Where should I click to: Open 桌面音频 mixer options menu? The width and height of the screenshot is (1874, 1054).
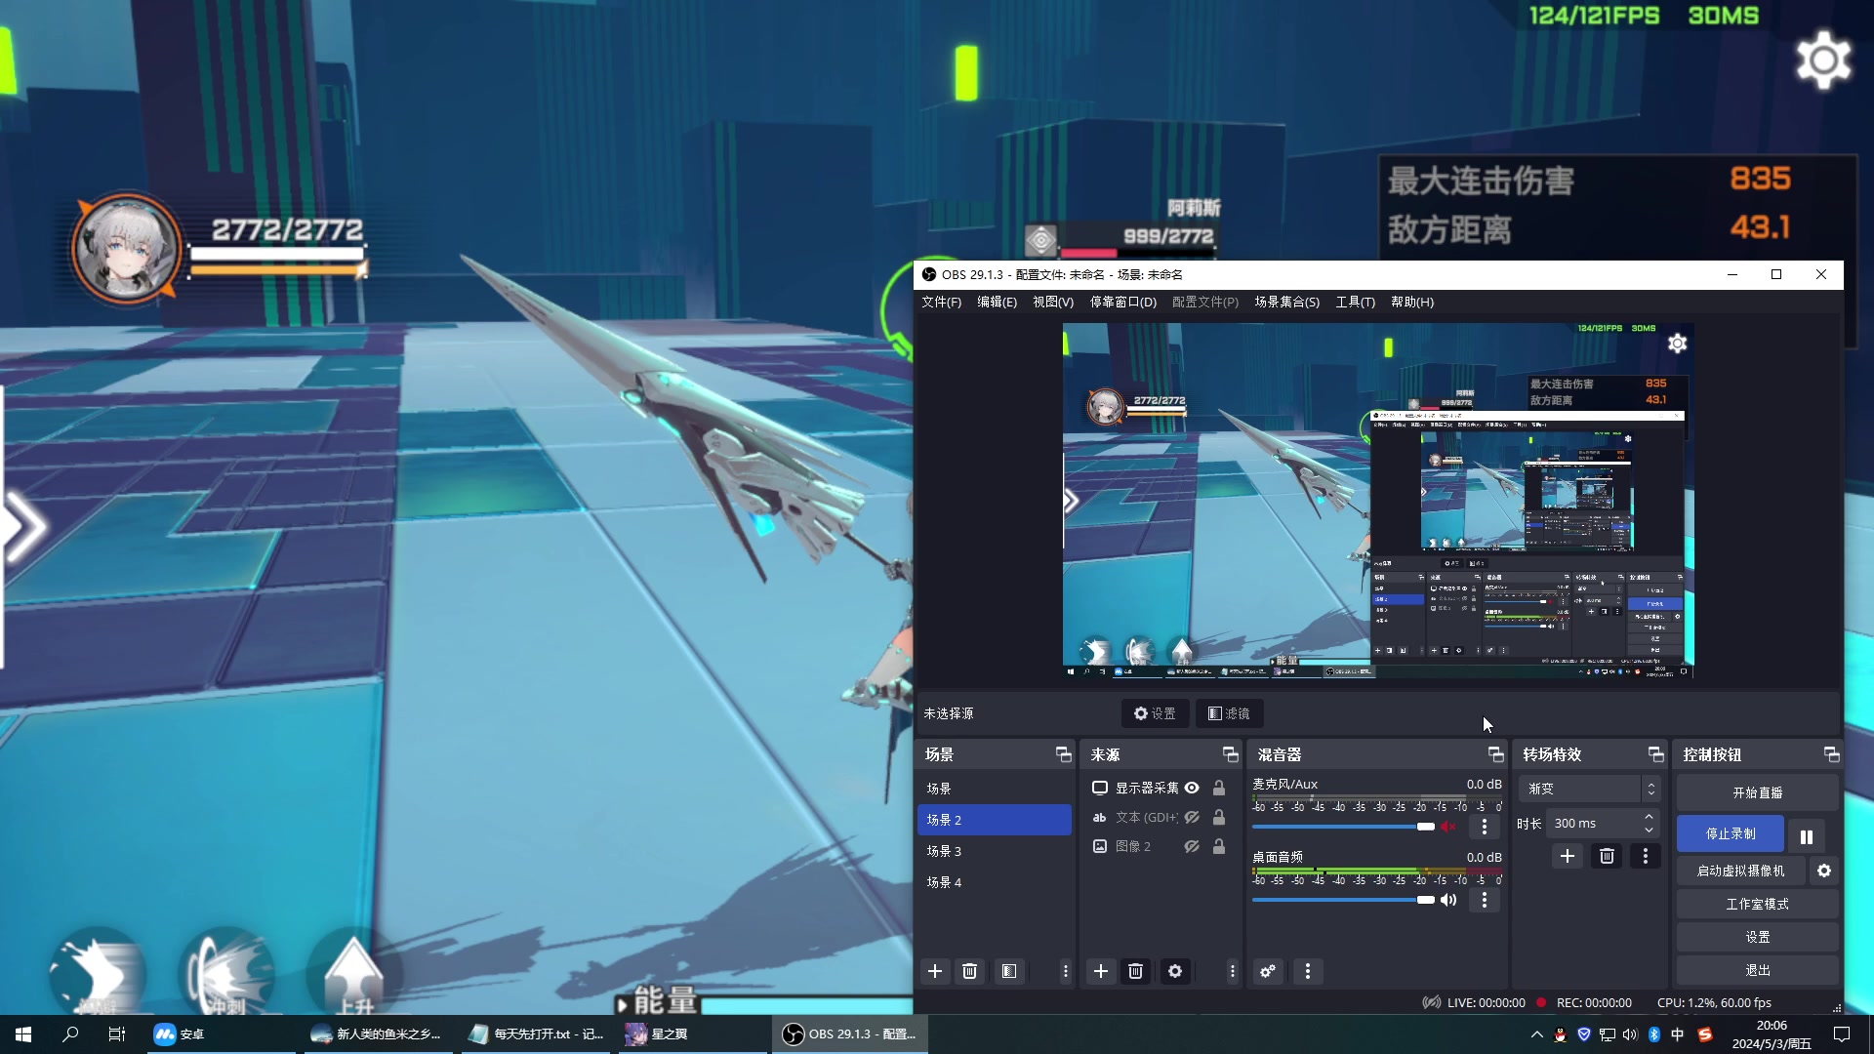[x=1484, y=900]
